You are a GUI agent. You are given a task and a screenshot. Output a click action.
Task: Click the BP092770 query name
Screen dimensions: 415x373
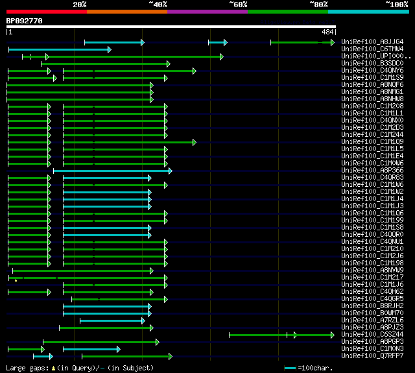coord(25,21)
